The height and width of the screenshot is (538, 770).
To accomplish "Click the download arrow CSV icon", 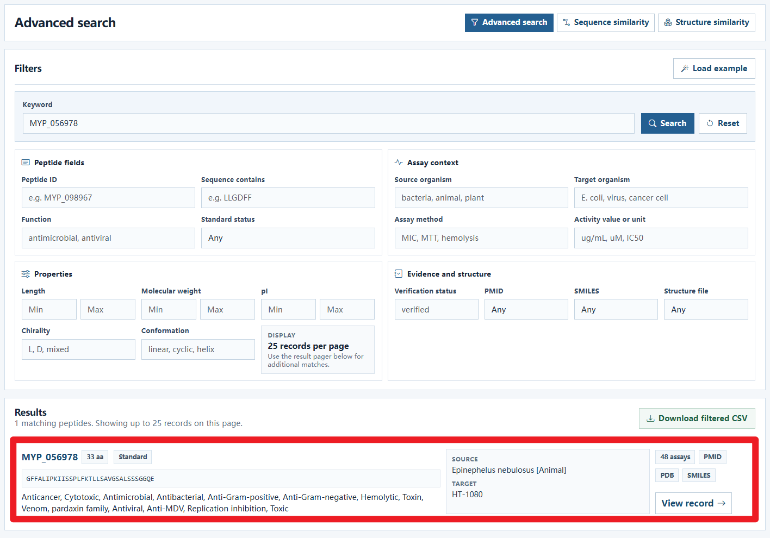I will pyautogui.click(x=650, y=418).
